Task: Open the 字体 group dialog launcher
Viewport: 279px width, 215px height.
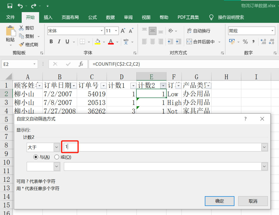Action: [135, 53]
